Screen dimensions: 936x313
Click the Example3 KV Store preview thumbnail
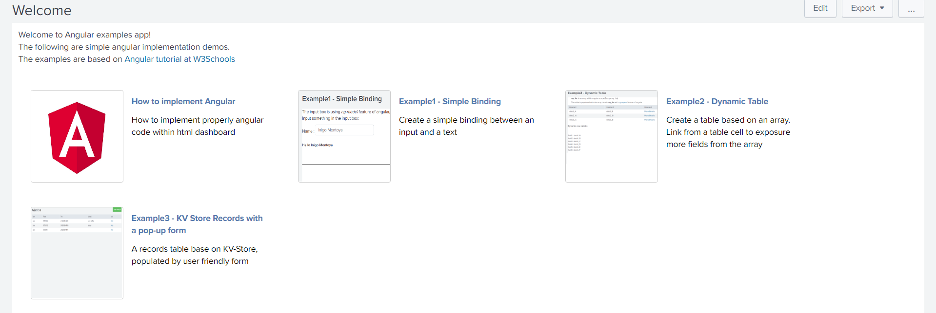(77, 253)
